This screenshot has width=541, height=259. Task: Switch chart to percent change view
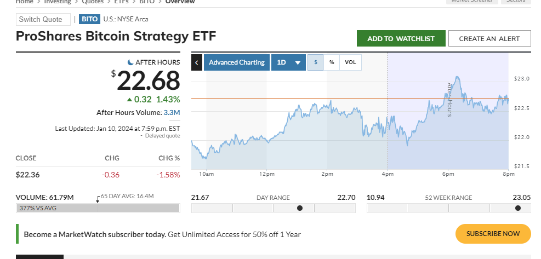pos(332,62)
